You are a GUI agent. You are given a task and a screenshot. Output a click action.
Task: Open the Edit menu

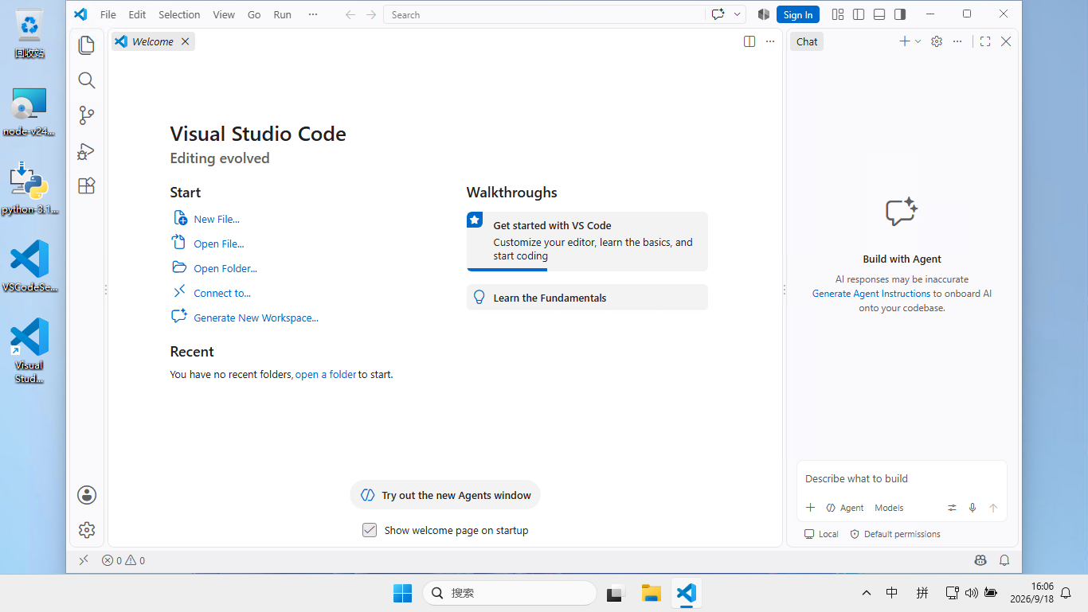137,14
